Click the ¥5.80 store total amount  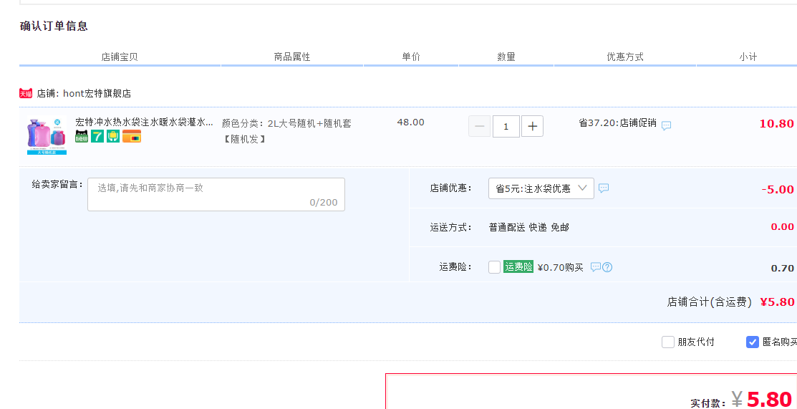click(x=777, y=302)
